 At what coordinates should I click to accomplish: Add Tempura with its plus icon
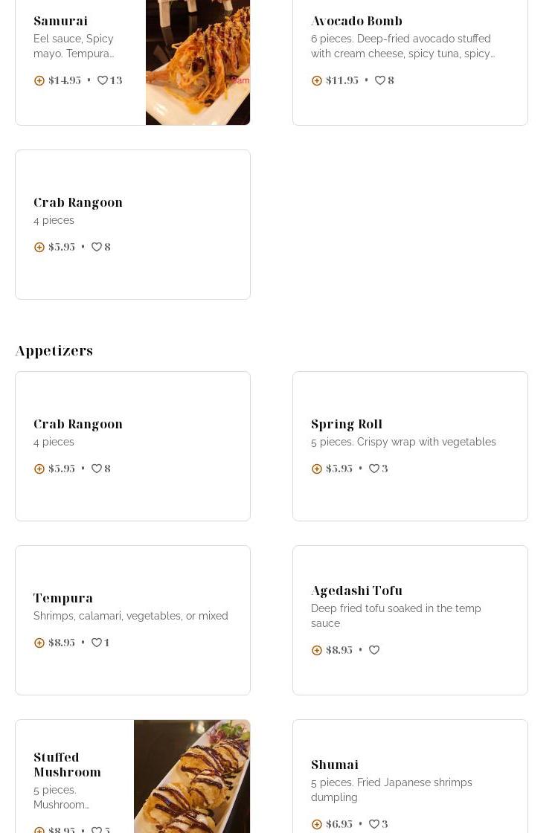[x=39, y=643]
